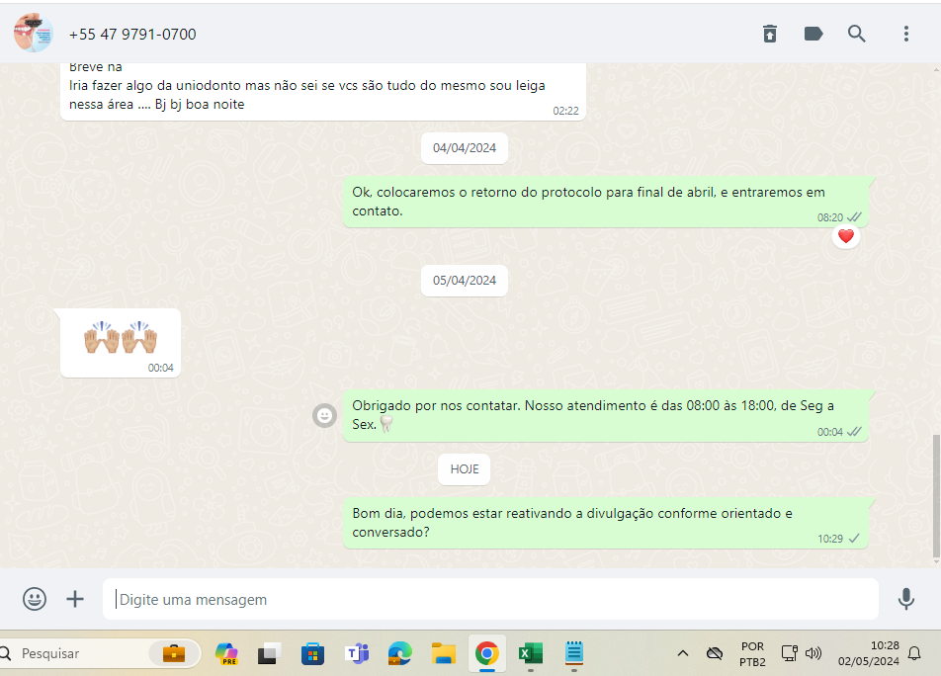Open volume control tray icon
Screen dimensions: 941x676
813,653
